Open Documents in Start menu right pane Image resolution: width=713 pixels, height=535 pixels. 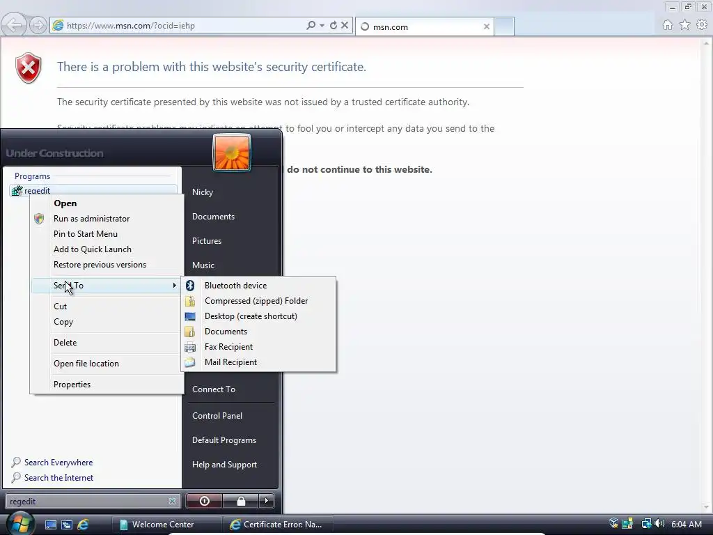[x=230, y=217]
